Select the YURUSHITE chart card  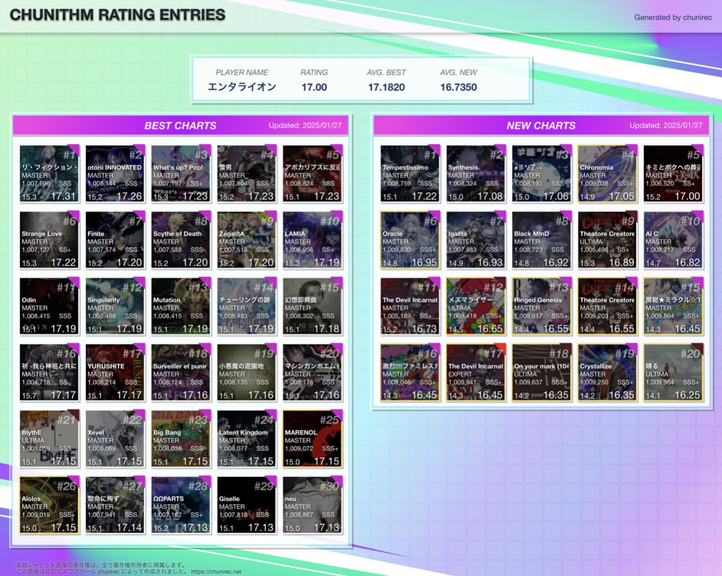coord(115,373)
